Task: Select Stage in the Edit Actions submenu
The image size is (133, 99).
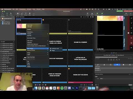Action: [x=56, y=50]
